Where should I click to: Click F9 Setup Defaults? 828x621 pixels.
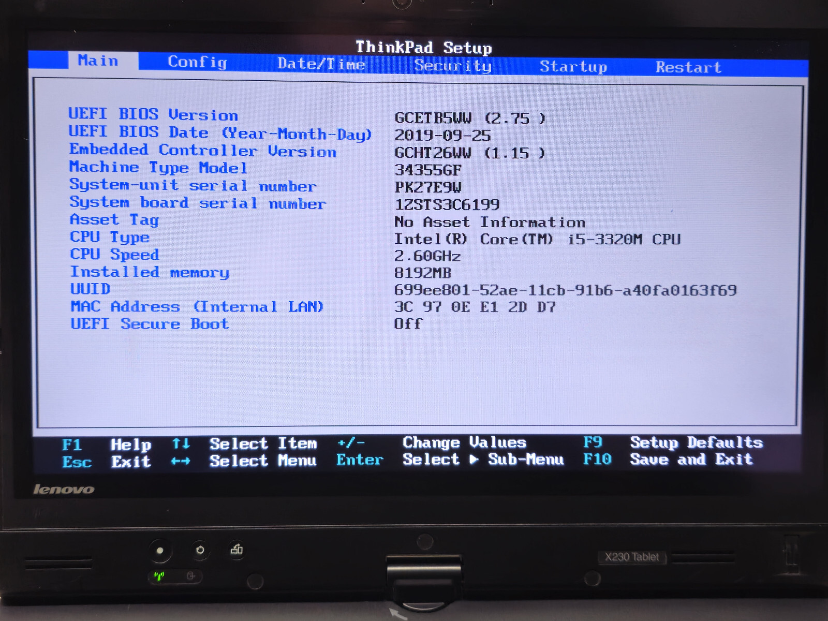point(673,442)
